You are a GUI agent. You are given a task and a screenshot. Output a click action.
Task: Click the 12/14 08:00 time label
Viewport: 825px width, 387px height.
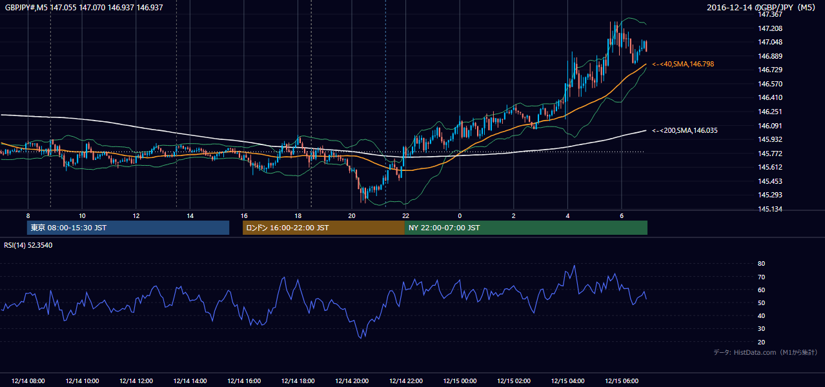(x=28, y=381)
